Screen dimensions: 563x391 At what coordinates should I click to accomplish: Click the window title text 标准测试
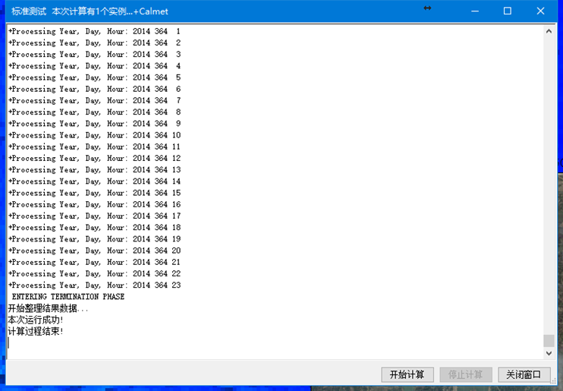pos(29,11)
